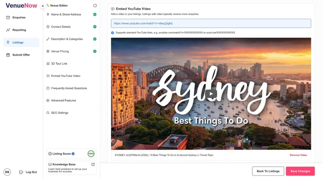Click the Remove Video link
322x179 pixels.
coord(298,155)
